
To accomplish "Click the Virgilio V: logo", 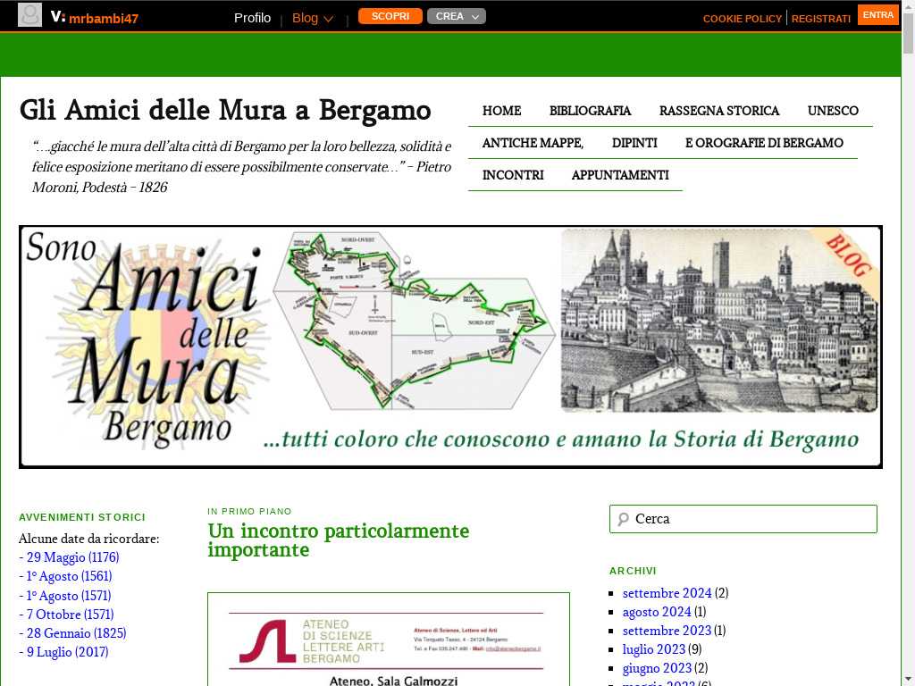I will pos(57,17).
